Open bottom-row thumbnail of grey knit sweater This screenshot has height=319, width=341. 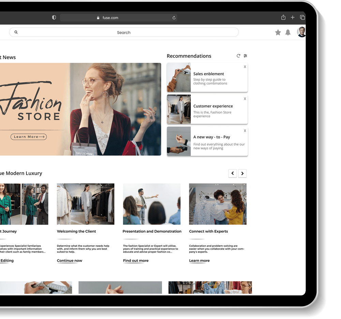point(36,288)
